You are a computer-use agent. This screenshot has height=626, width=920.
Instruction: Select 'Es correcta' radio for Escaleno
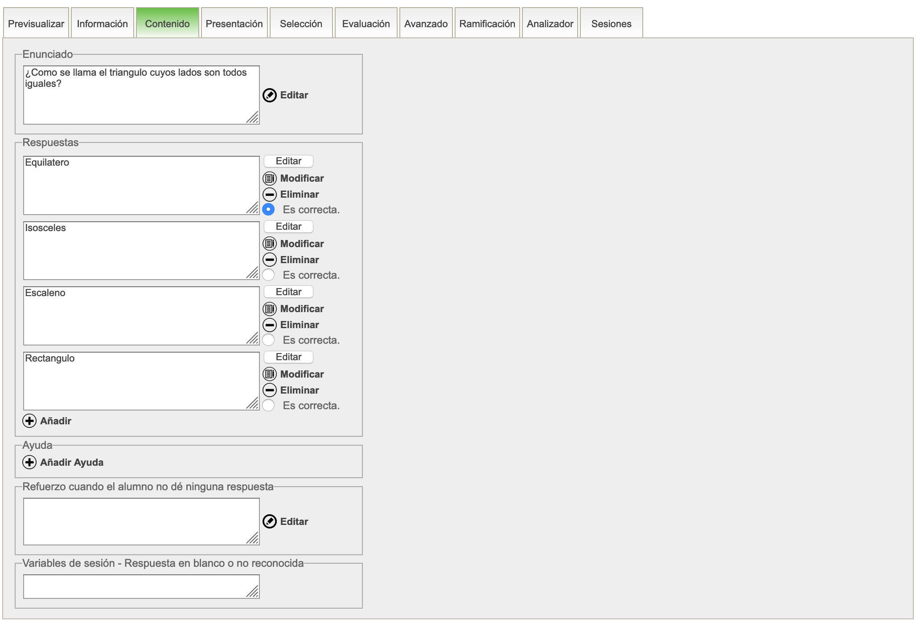pos(268,340)
